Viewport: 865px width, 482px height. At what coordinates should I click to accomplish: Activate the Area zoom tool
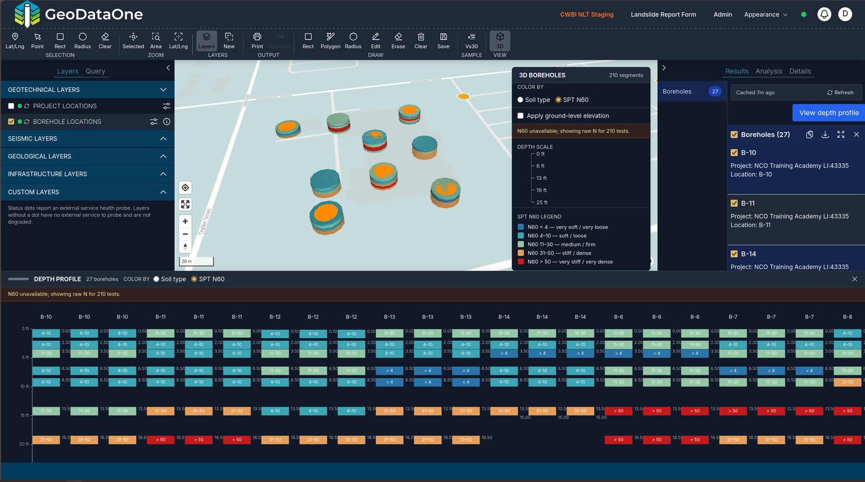156,41
